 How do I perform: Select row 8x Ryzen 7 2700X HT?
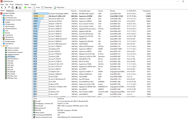pyautogui.click(x=92, y=24)
